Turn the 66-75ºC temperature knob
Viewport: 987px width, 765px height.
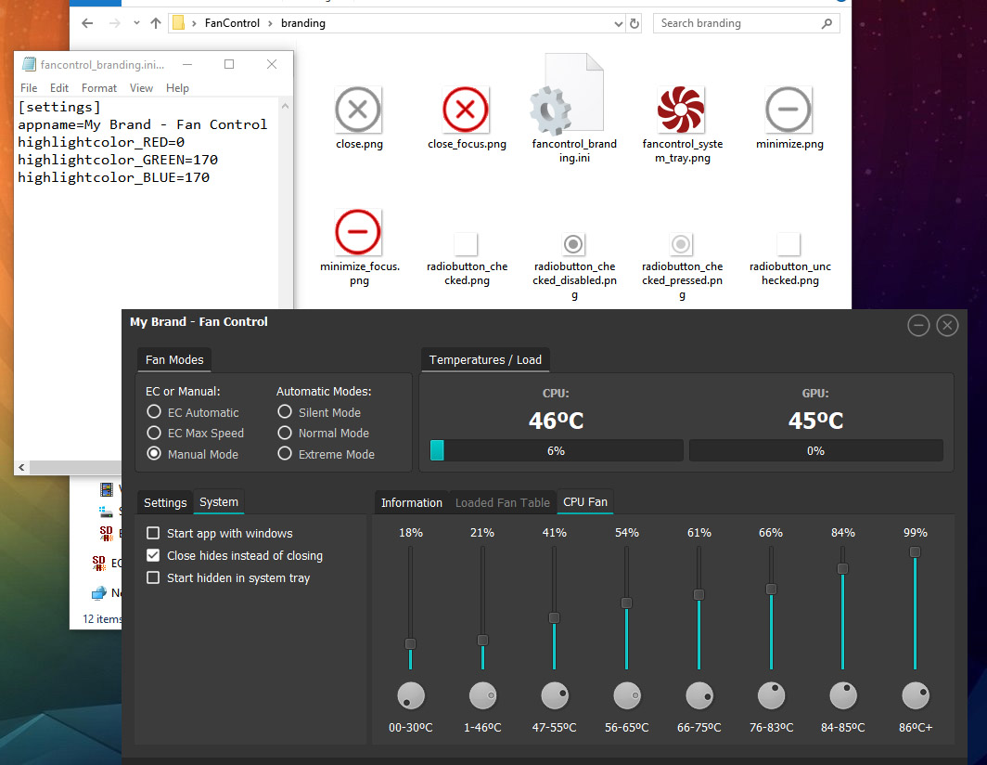tap(699, 695)
